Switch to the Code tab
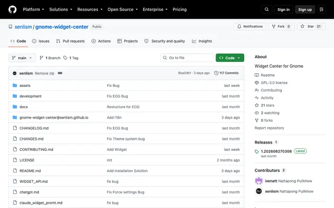This screenshot has width=334, height=208. (x=18, y=41)
